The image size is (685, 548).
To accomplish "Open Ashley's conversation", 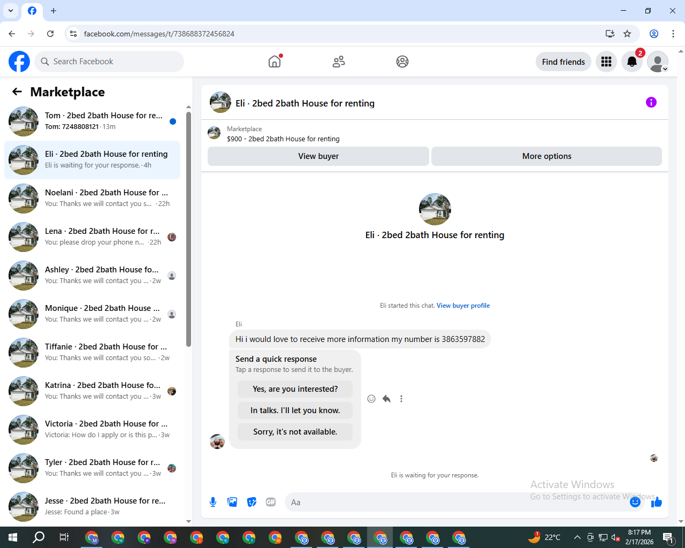I will pyautogui.click(x=92, y=276).
